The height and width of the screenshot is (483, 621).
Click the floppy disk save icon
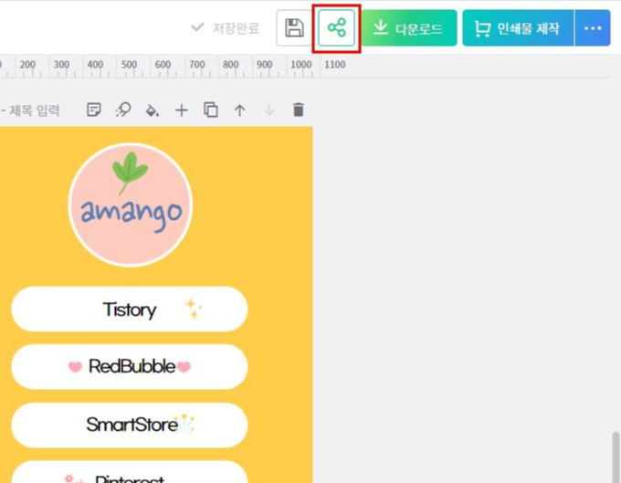(294, 28)
